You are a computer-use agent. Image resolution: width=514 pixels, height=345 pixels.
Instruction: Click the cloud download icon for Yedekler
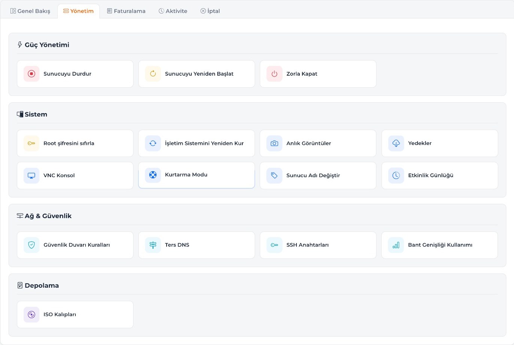click(396, 143)
